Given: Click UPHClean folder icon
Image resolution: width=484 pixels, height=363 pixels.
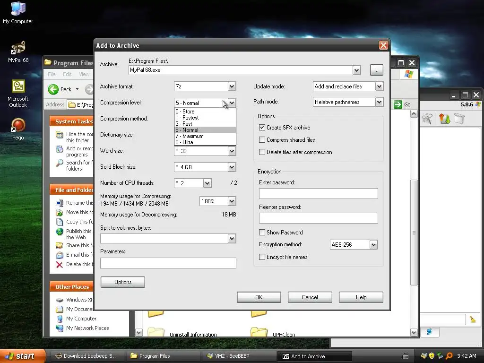Looking at the screenshot, I should click(x=259, y=332).
